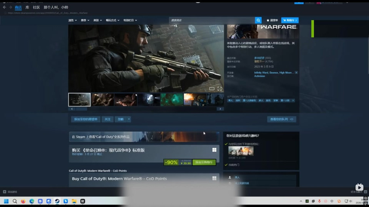Open the Call of Duty franchise banner
The width and height of the screenshot is (369, 207).
point(144,137)
